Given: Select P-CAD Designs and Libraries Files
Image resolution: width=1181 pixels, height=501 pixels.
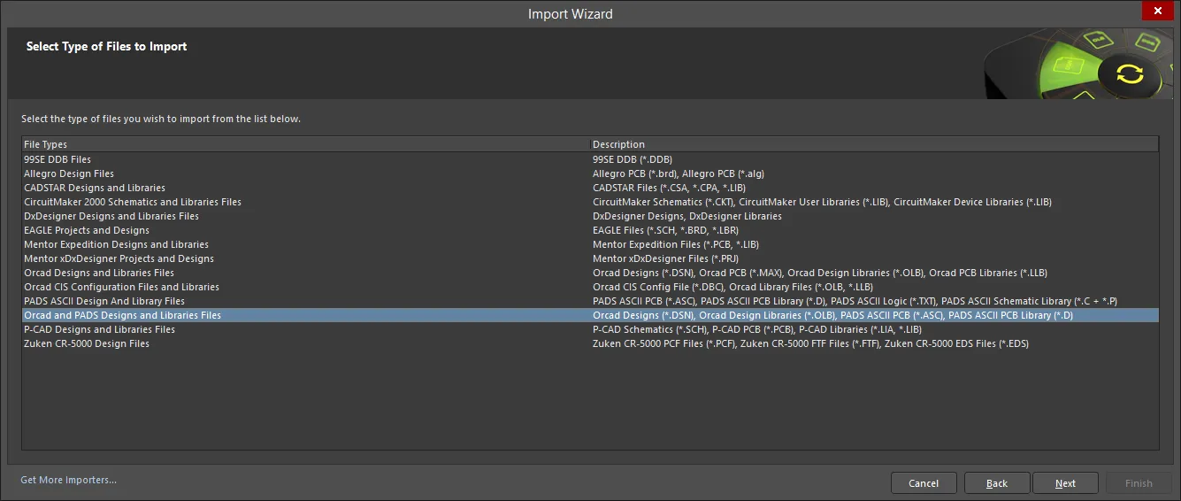Looking at the screenshot, I should (x=590, y=329).
